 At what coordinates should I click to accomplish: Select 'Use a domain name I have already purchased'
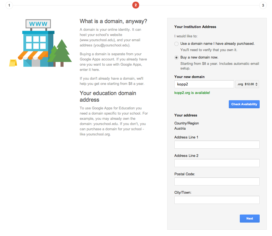point(176,44)
